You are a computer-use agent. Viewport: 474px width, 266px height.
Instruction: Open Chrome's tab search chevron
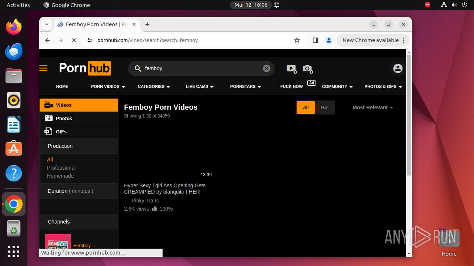coord(47,24)
